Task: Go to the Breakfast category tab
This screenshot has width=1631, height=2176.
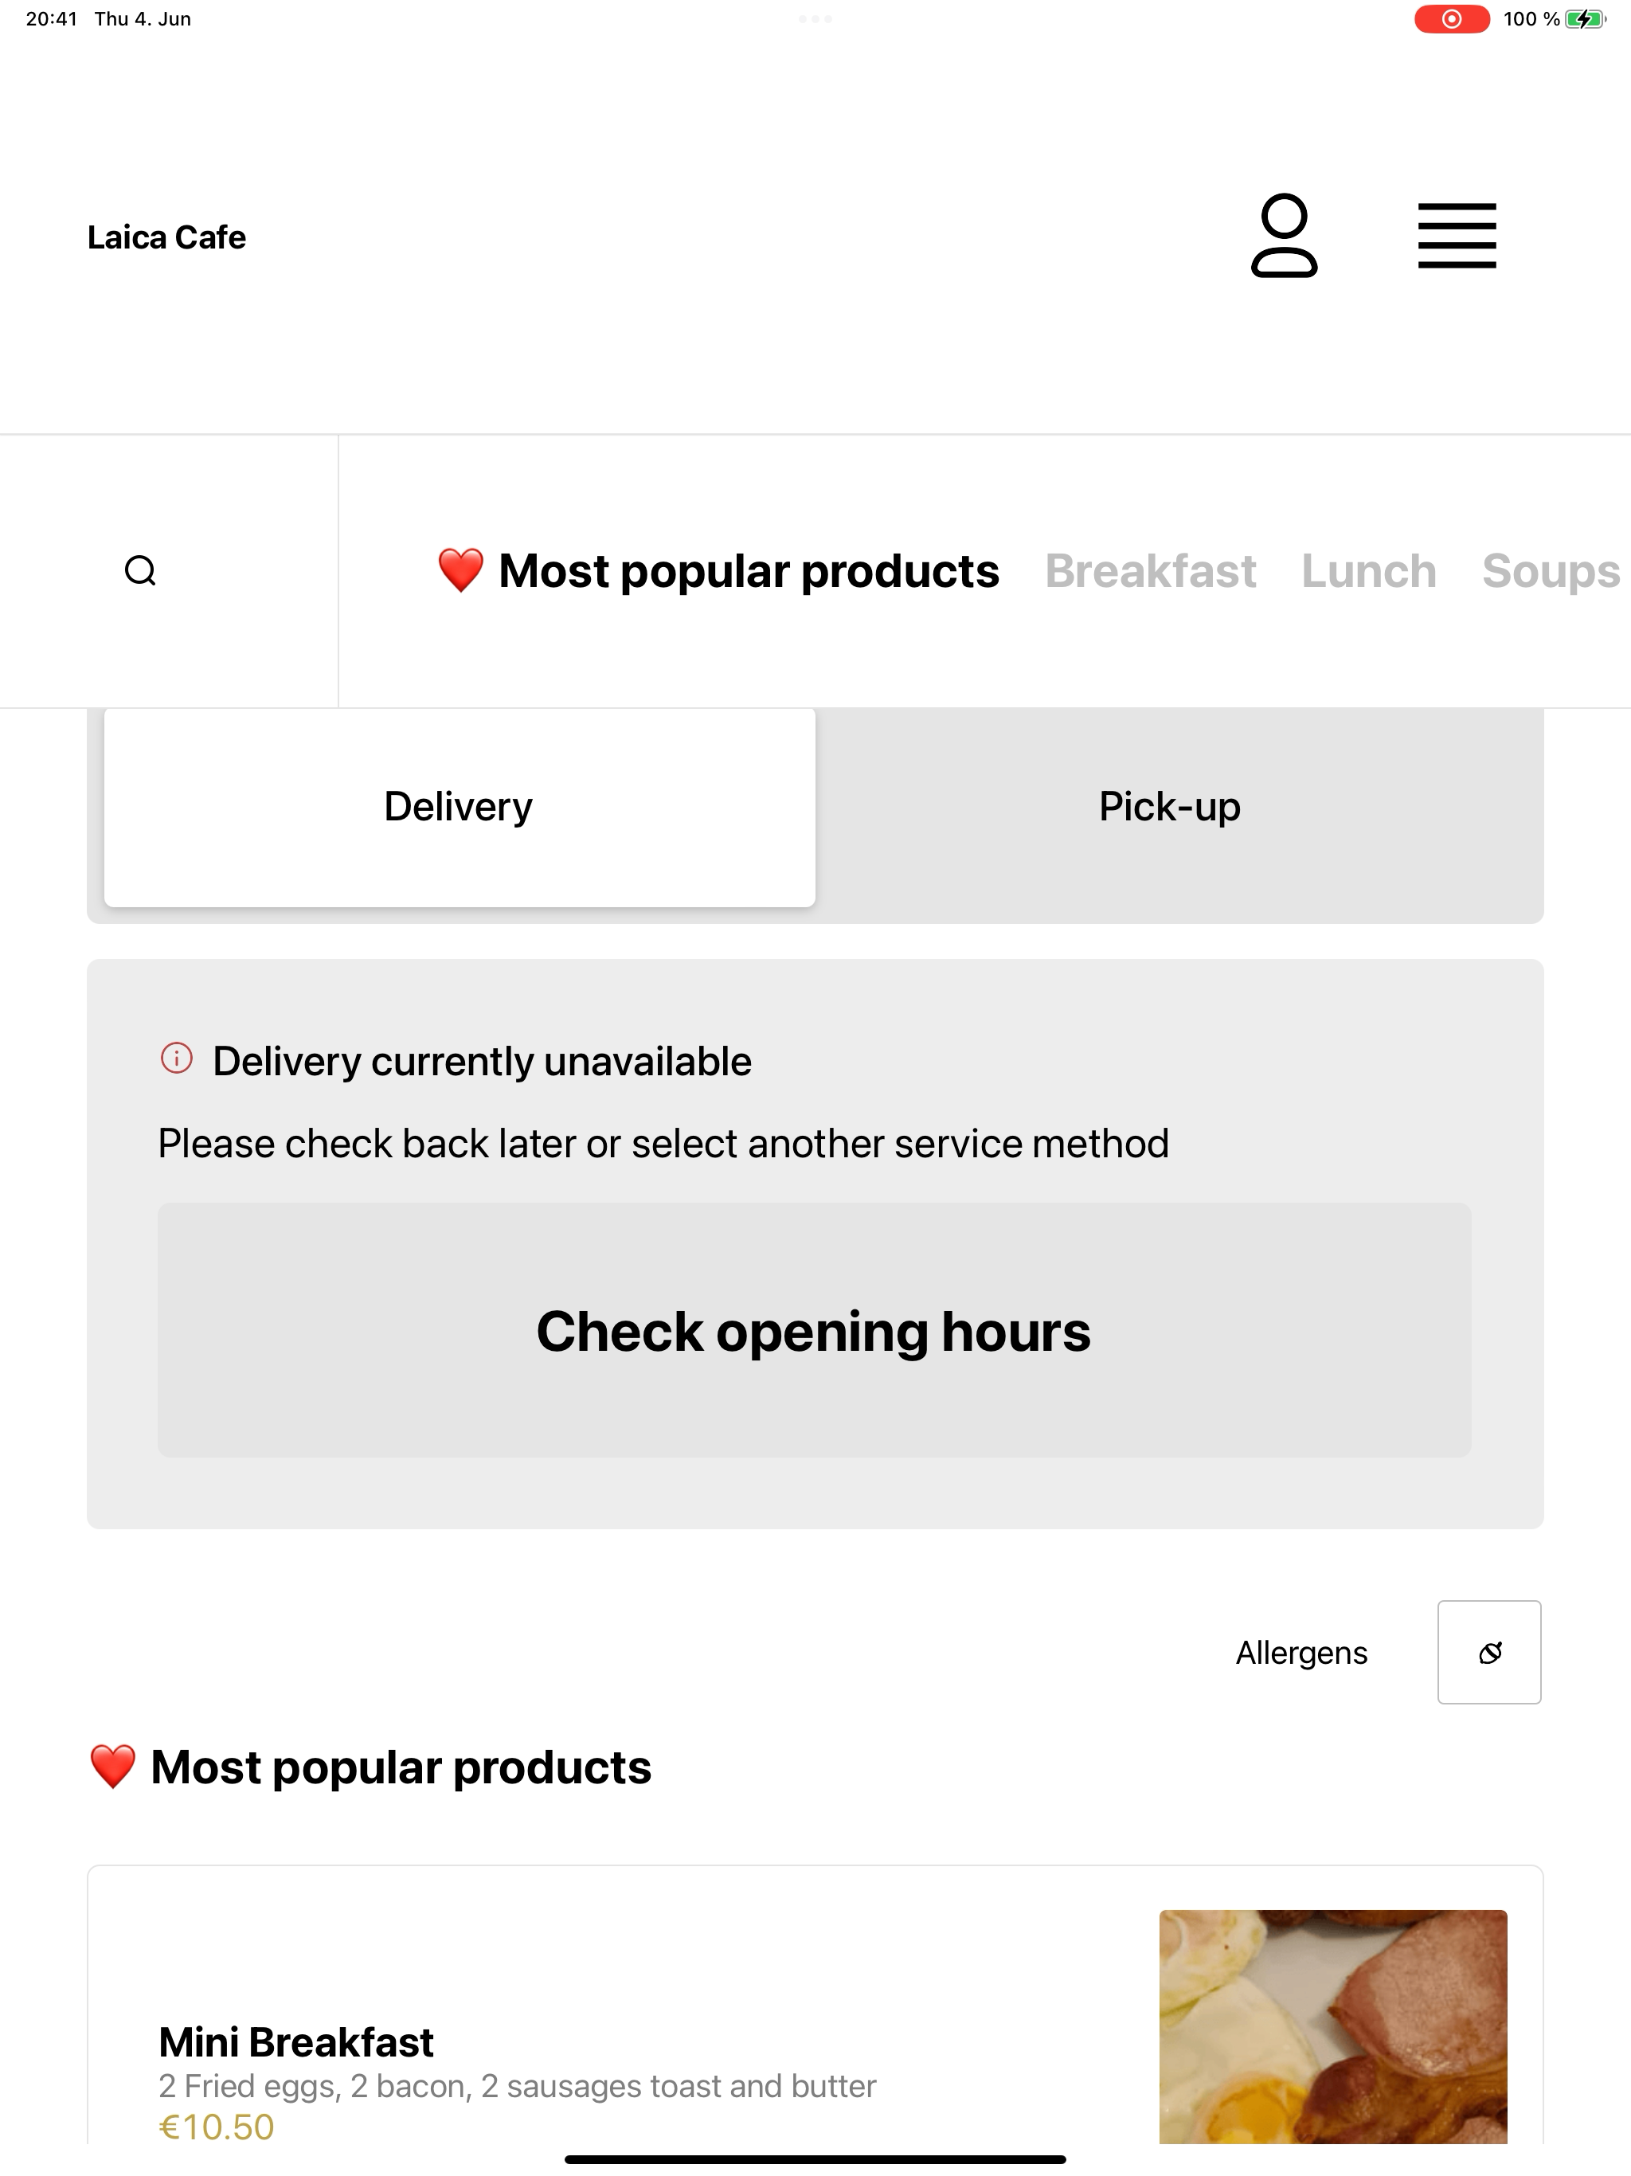Action: (1150, 572)
